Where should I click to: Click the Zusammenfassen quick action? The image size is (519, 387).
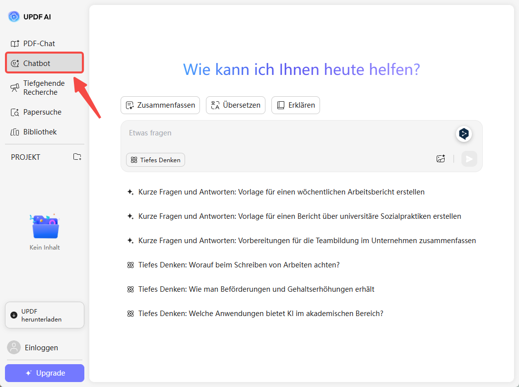[x=160, y=105]
